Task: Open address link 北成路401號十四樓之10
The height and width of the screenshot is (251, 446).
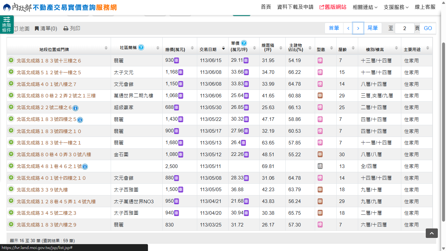Action: [51, 178]
